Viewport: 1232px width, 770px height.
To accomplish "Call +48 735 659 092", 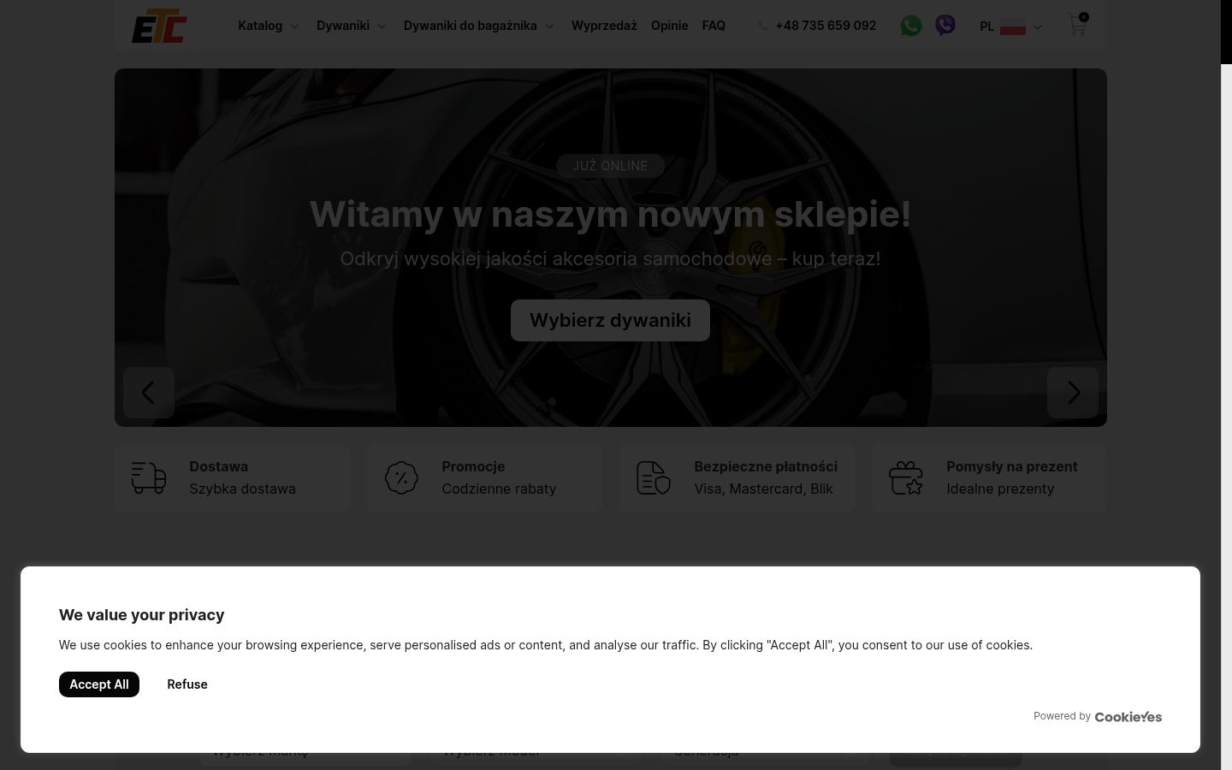I will (x=826, y=26).
